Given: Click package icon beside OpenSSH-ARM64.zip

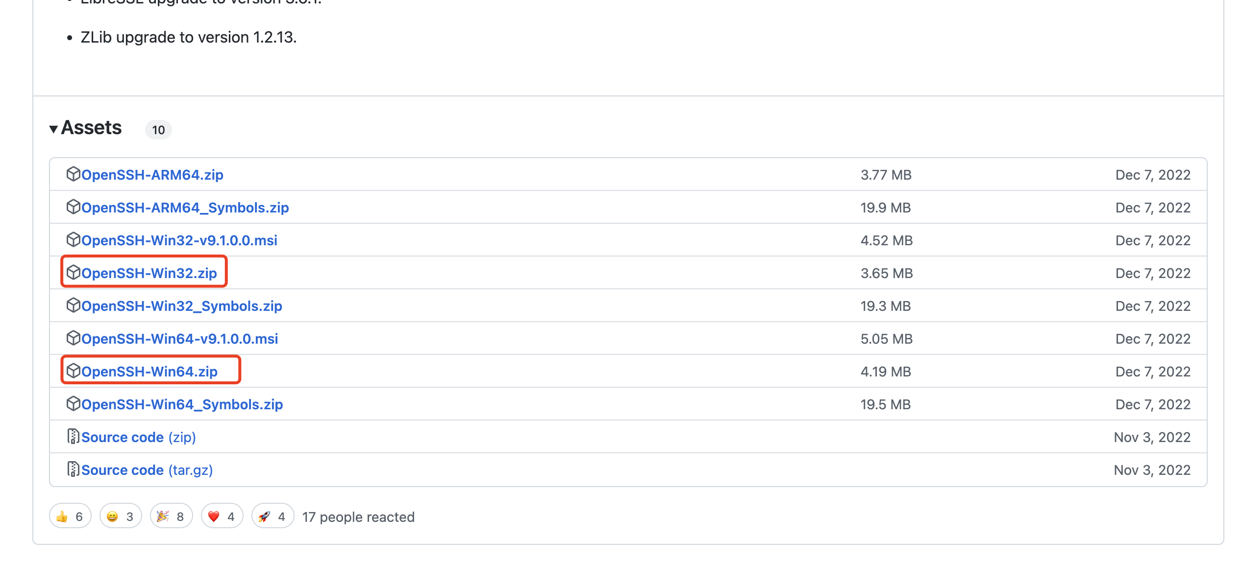Looking at the screenshot, I should coord(73,174).
